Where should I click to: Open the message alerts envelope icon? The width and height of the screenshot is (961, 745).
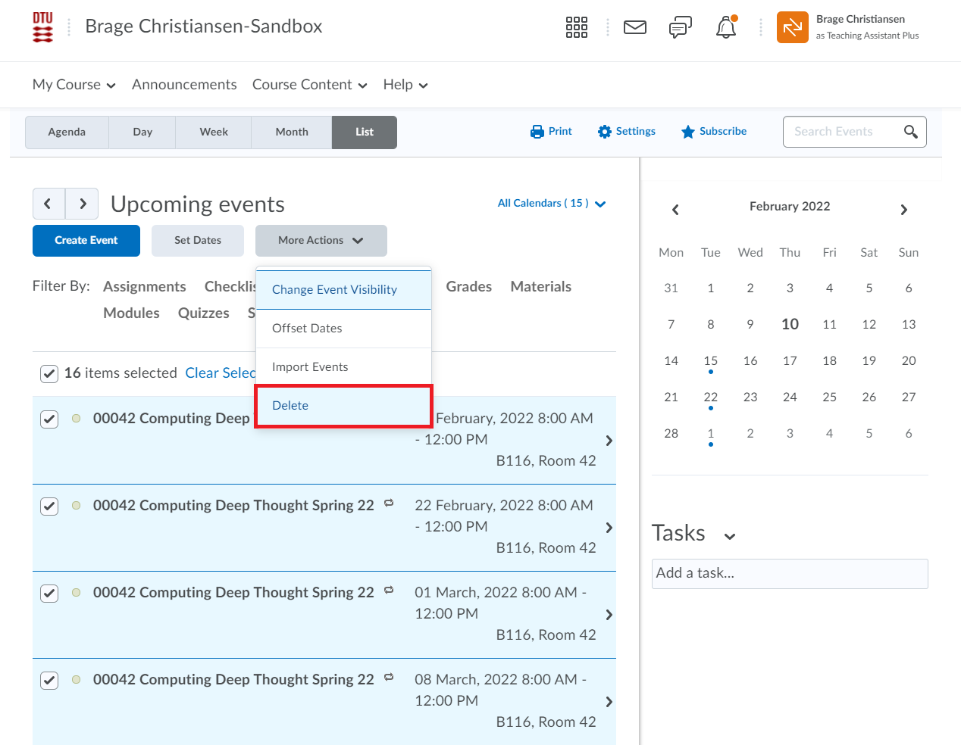click(x=634, y=28)
